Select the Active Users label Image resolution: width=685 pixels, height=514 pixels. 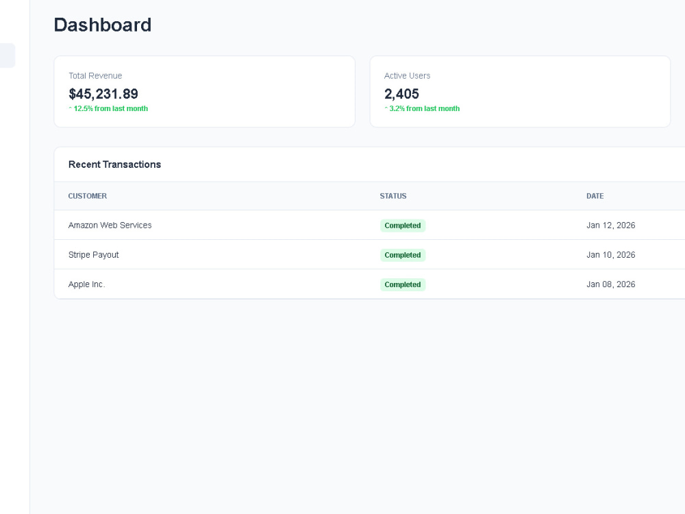click(407, 75)
